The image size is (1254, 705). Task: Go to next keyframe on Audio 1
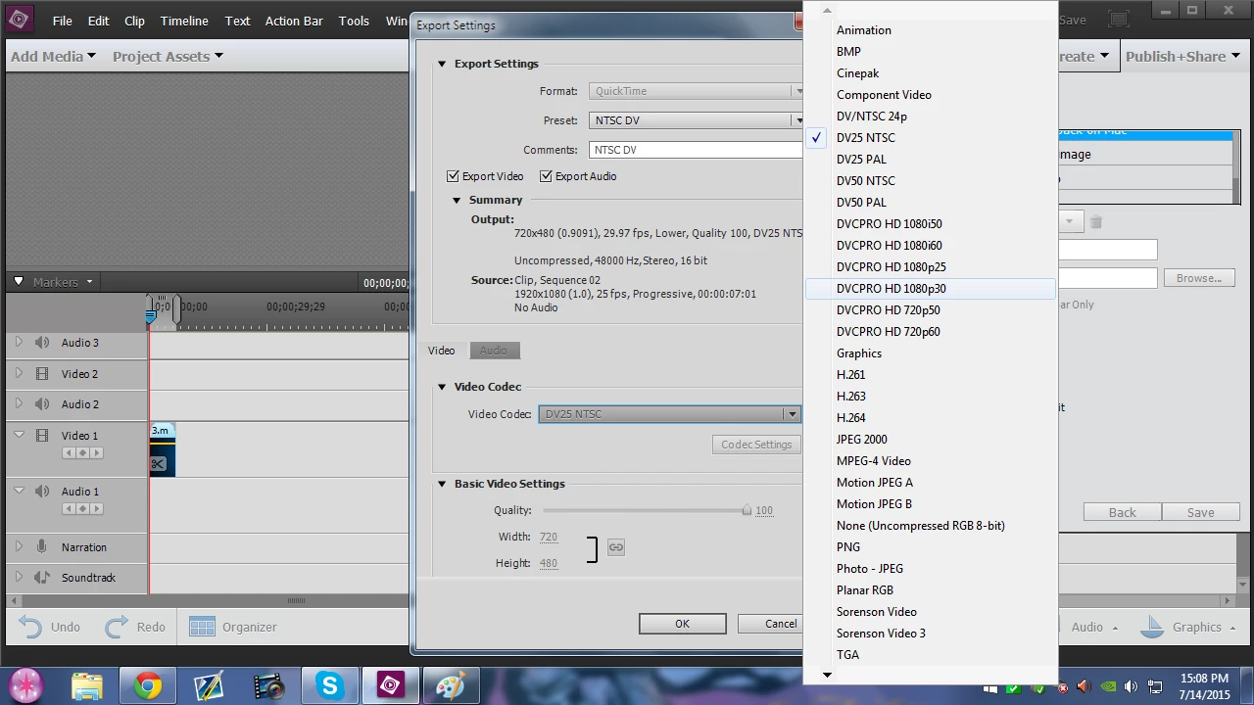point(97,509)
